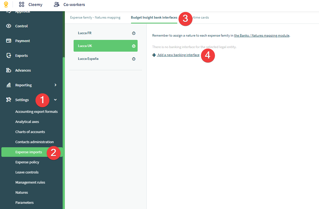Open Management rules settings
Viewport: 319px width, 209px height.
tap(30, 182)
